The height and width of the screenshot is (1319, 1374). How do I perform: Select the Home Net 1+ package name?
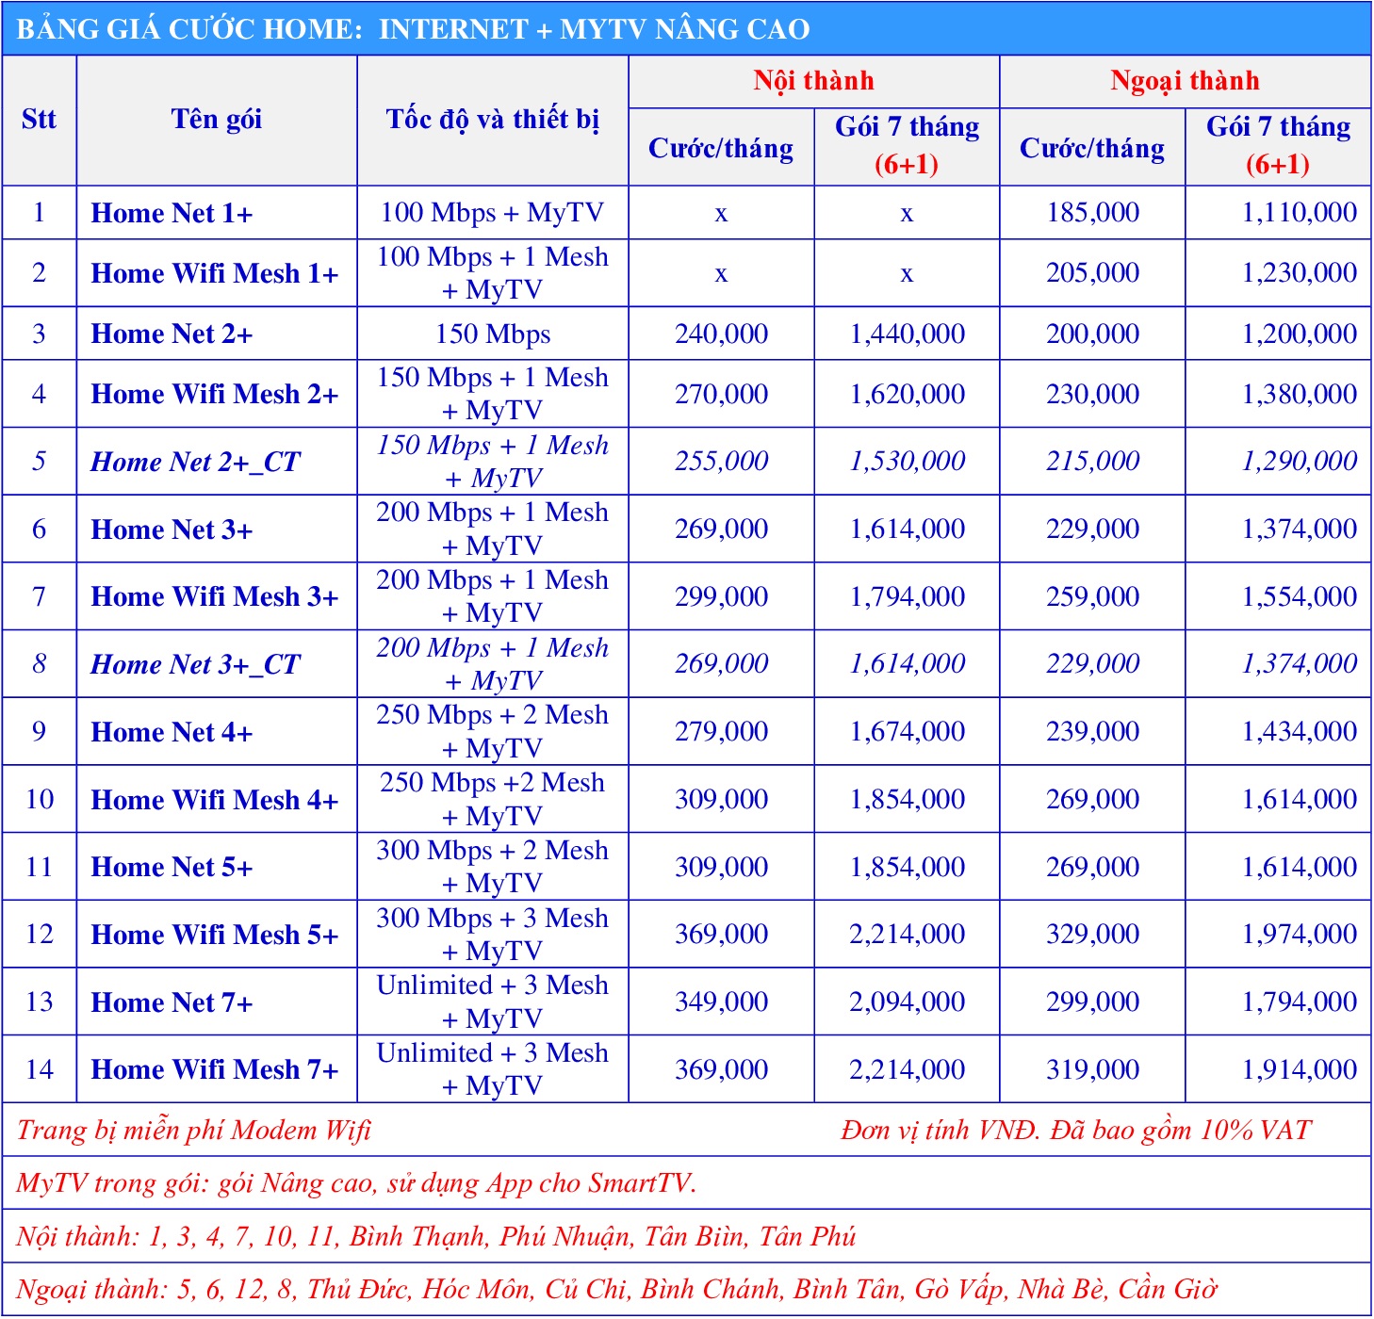[x=172, y=214]
